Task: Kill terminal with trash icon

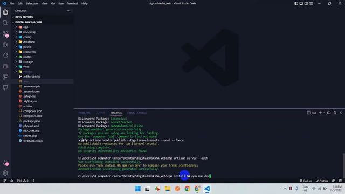Action: (335, 113)
